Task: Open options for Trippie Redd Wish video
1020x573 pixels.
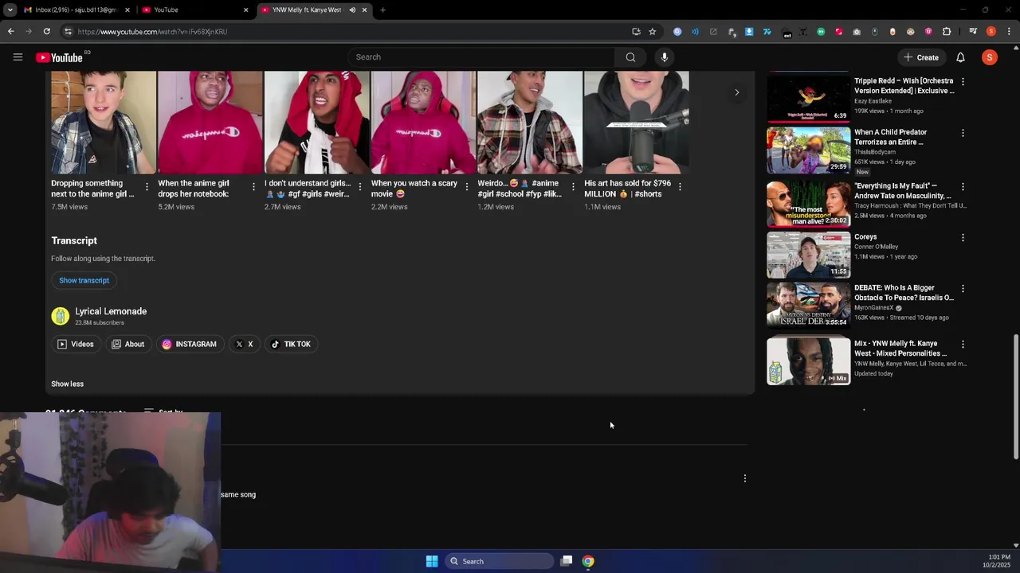Action: 963,81
